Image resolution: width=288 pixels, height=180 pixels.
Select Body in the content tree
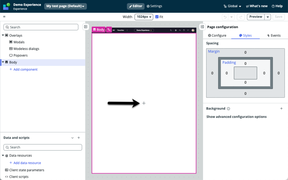click(x=43, y=62)
